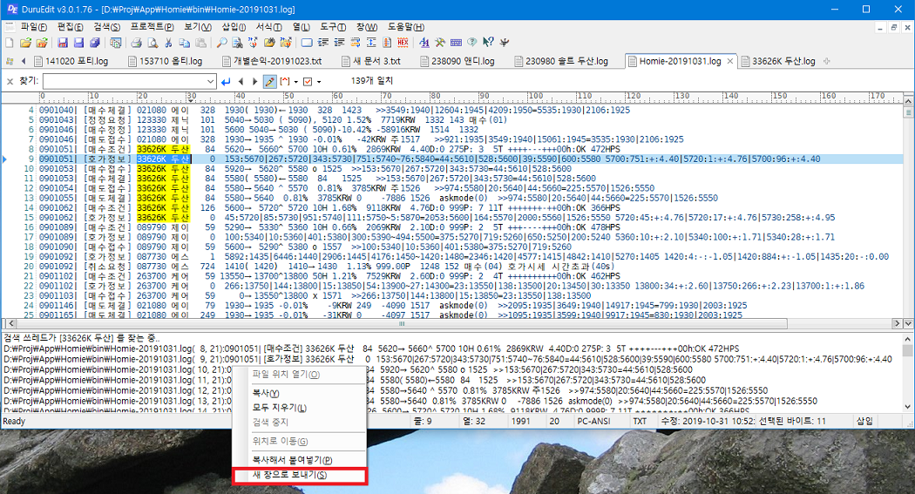Click the blue Save disk icon

point(78,43)
